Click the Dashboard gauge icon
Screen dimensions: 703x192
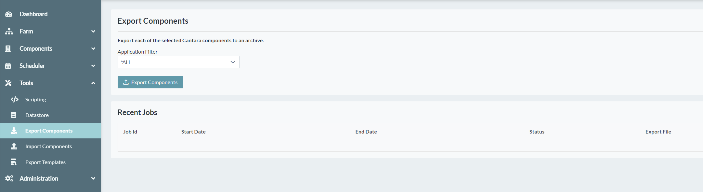point(9,14)
